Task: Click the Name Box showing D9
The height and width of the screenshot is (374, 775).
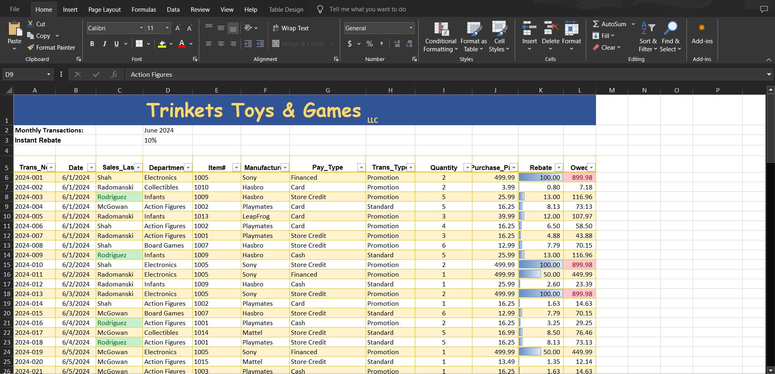Action: (24, 74)
